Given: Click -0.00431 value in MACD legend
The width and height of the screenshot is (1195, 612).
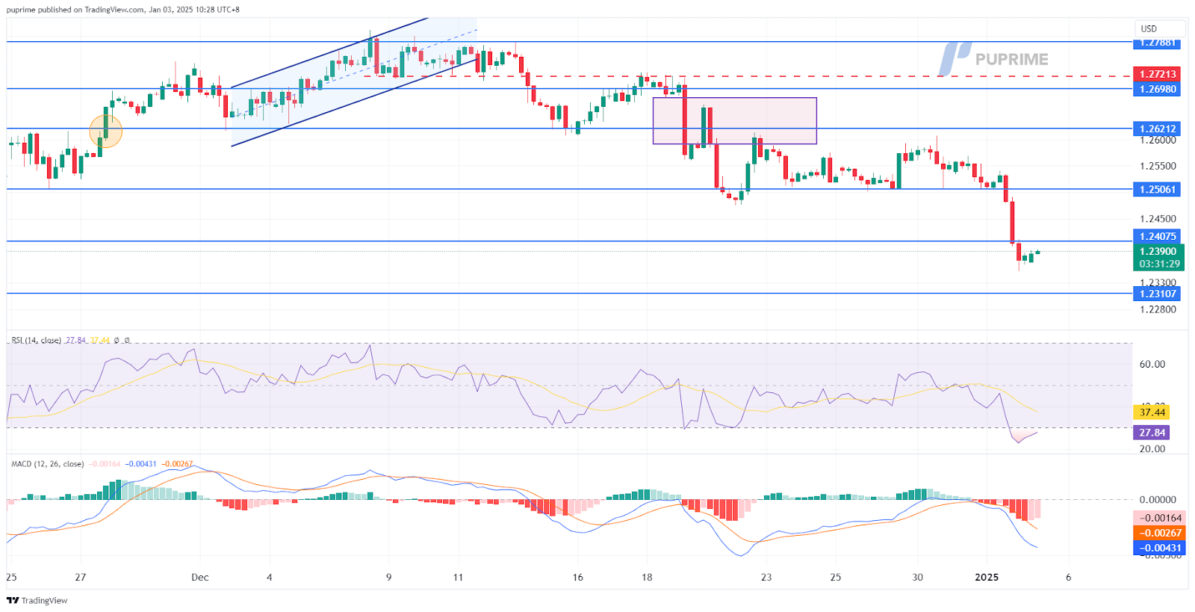Looking at the screenshot, I should [140, 464].
